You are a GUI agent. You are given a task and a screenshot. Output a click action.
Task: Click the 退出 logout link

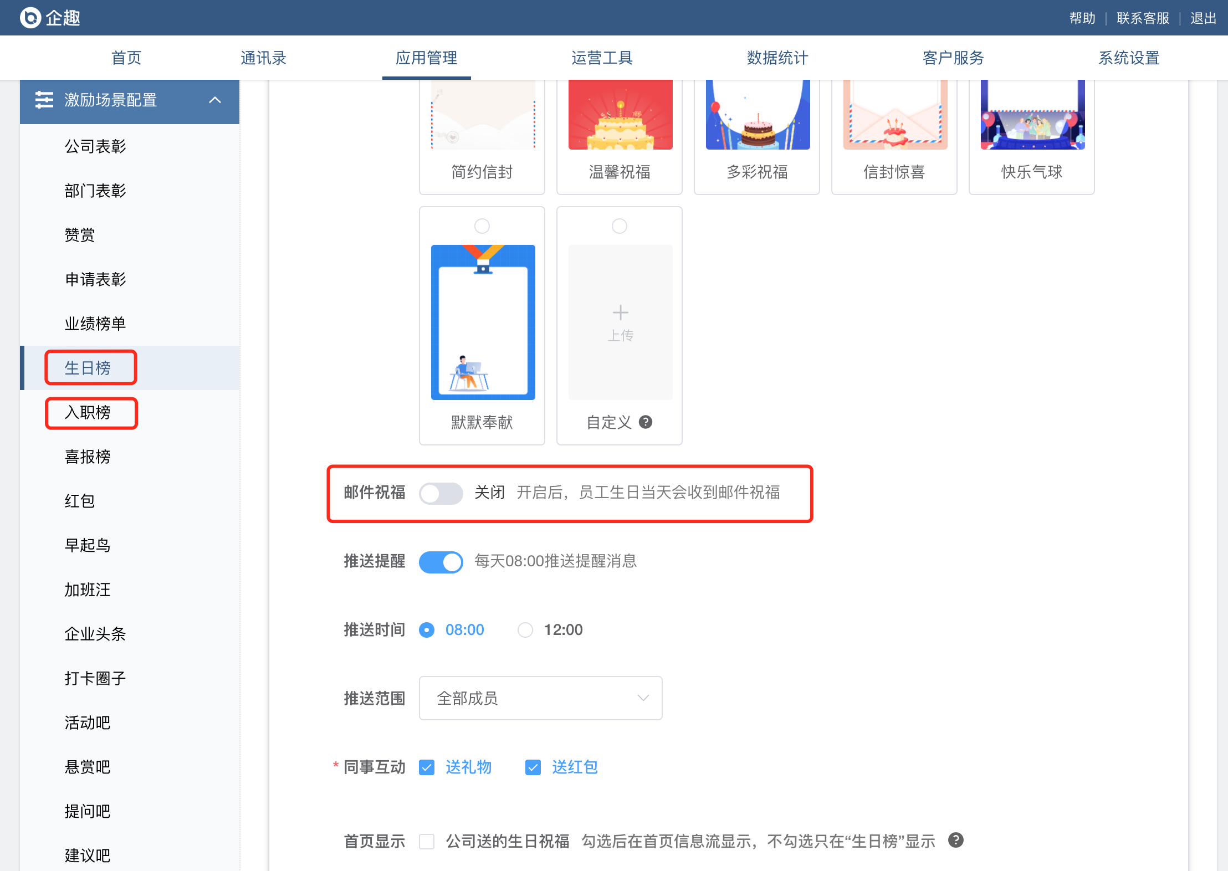1203,18
